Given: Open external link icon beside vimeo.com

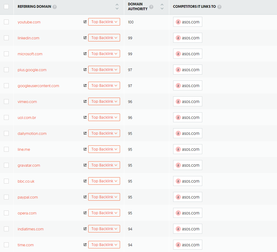Looking at the screenshot, I should point(85,101).
